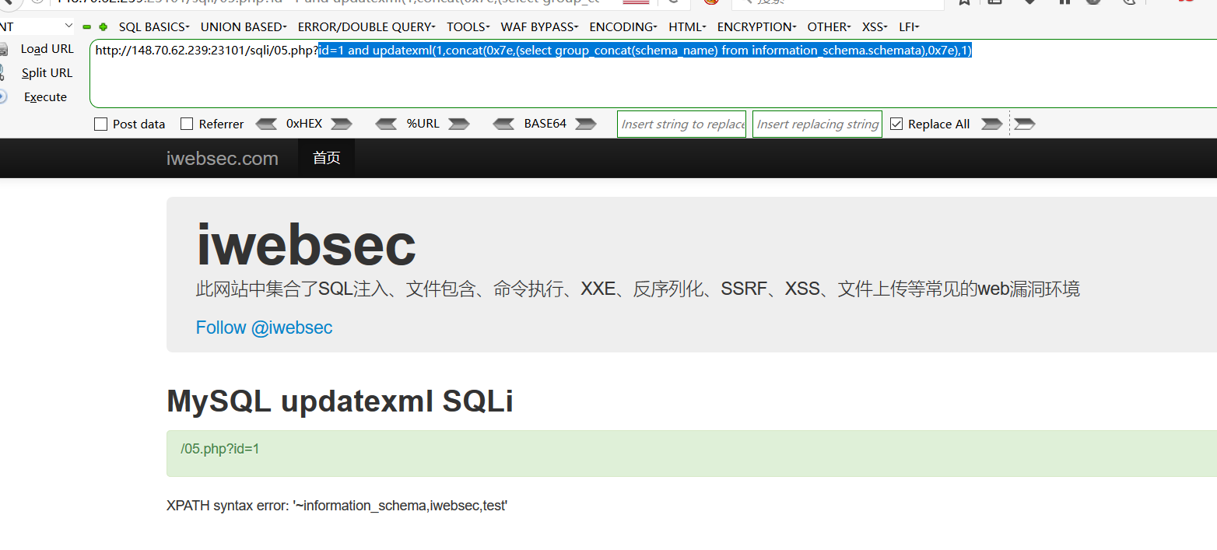The width and height of the screenshot is (1217, 550).
Task: Go to the 首页 tab
Action: pyautogui.click(x=326, y=158)
